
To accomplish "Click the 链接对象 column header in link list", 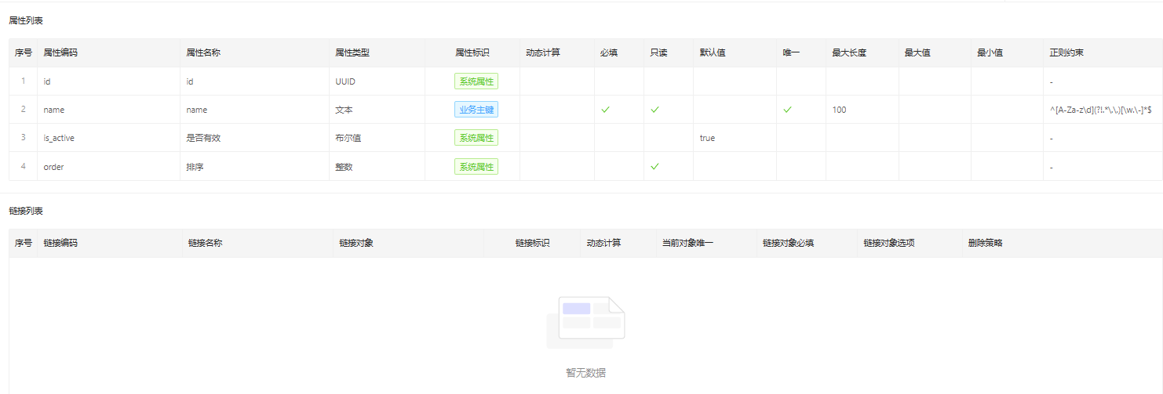I will (x=356, y=243).
